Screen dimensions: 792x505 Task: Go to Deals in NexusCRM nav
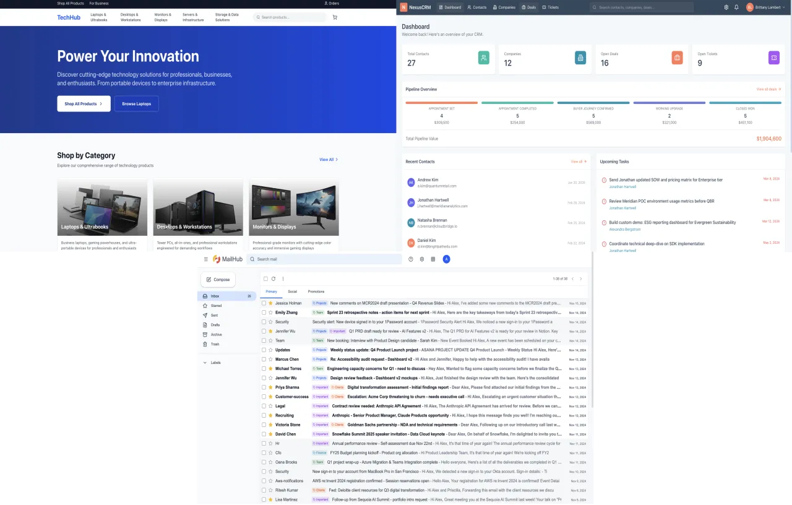pyautogui.click(x=528, y=7)
